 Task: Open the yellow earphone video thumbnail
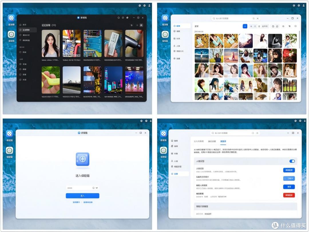(51, 80)
